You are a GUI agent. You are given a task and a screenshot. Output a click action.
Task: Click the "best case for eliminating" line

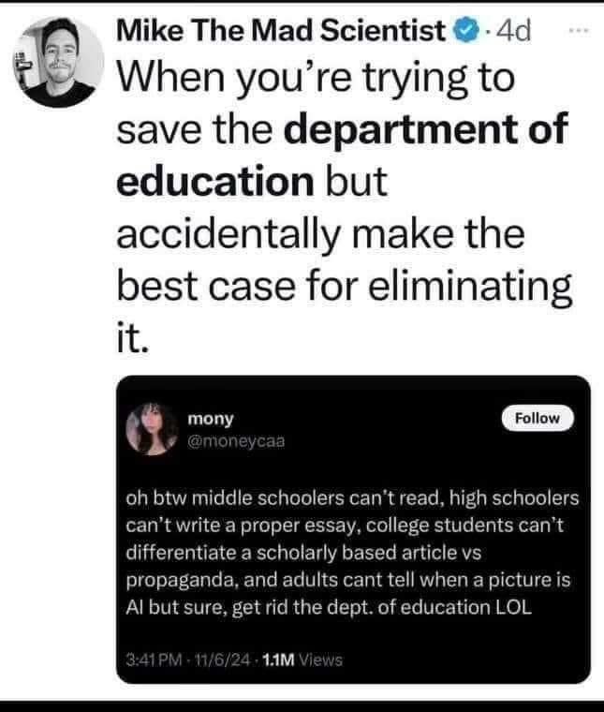pos(343,282)
